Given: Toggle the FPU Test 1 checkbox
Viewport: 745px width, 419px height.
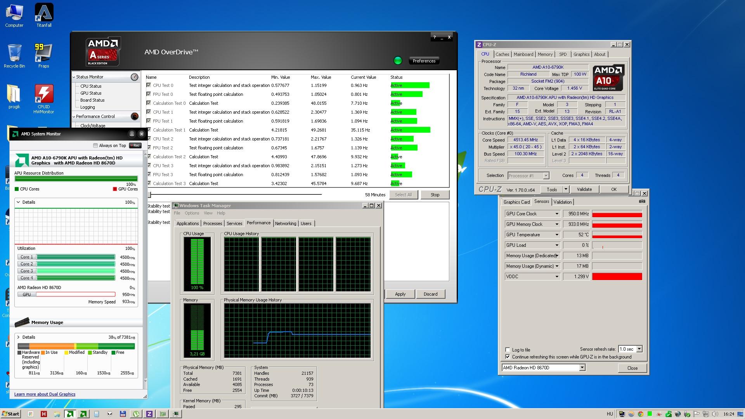Looking at the screenshot, I should pos(149,121).
